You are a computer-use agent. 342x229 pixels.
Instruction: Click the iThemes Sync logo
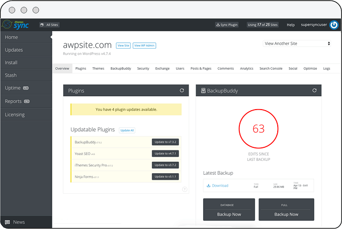click(15, 25)
